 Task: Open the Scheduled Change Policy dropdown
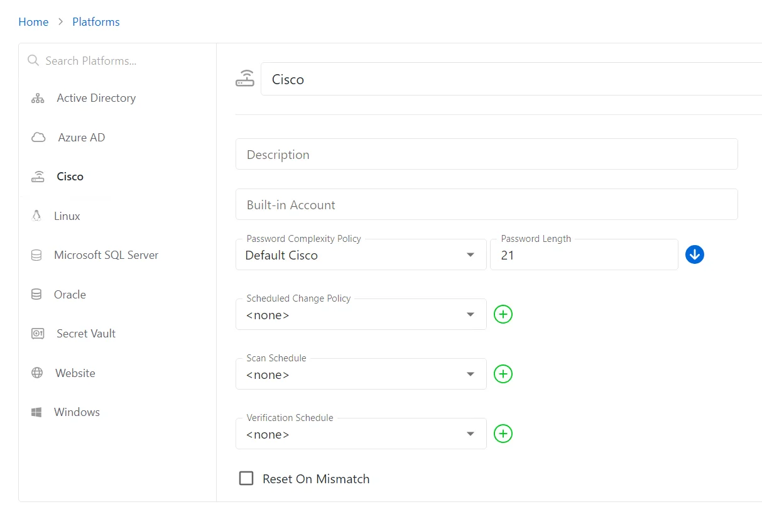[x=361, y=314]
